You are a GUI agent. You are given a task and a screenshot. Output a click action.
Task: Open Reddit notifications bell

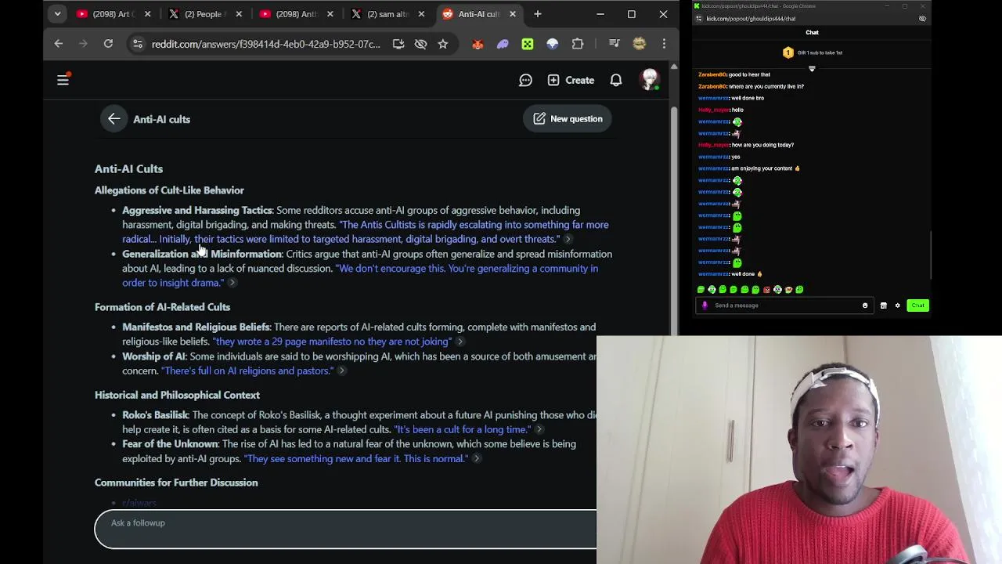click(x=616, y=80)
